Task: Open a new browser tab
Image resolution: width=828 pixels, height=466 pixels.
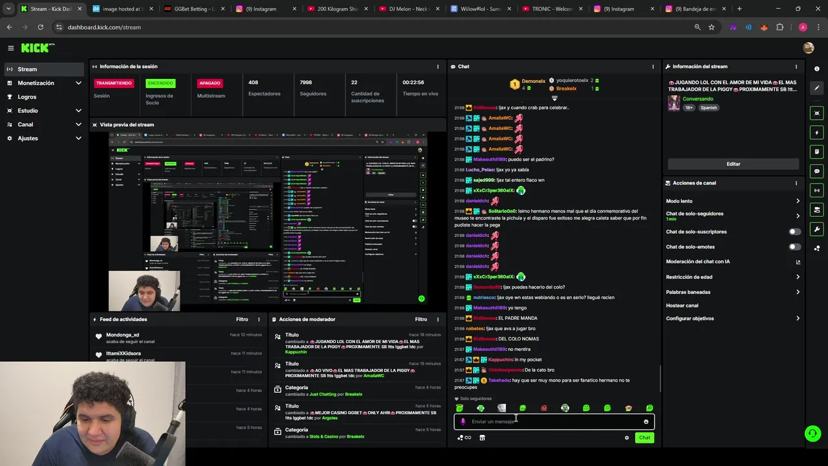Action: click(739, 9)
